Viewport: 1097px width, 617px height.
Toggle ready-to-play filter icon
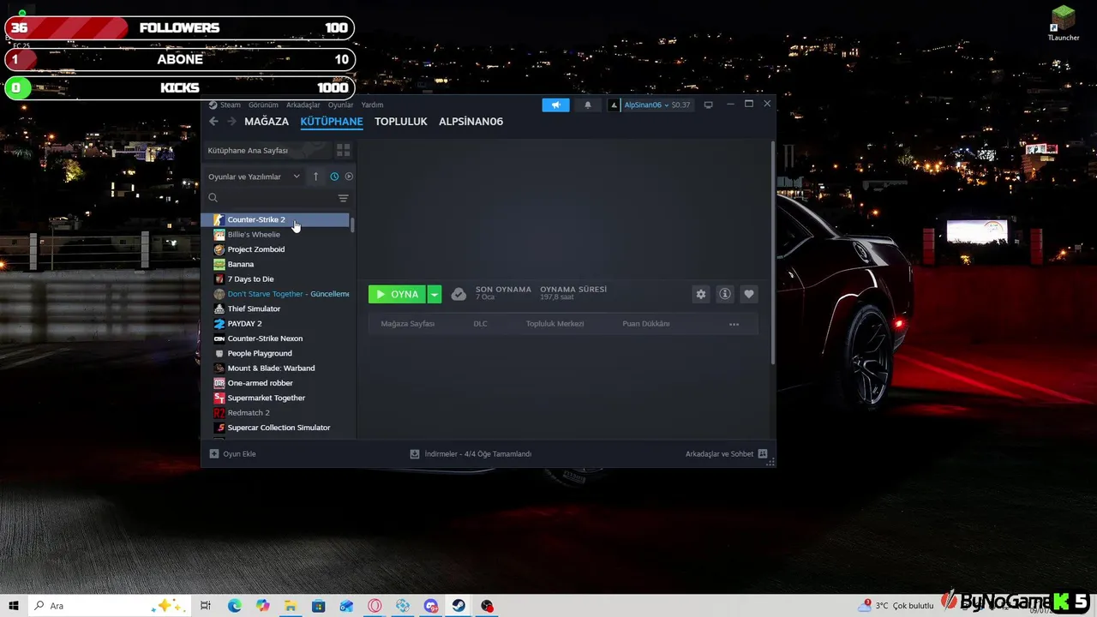coord(349,177)
